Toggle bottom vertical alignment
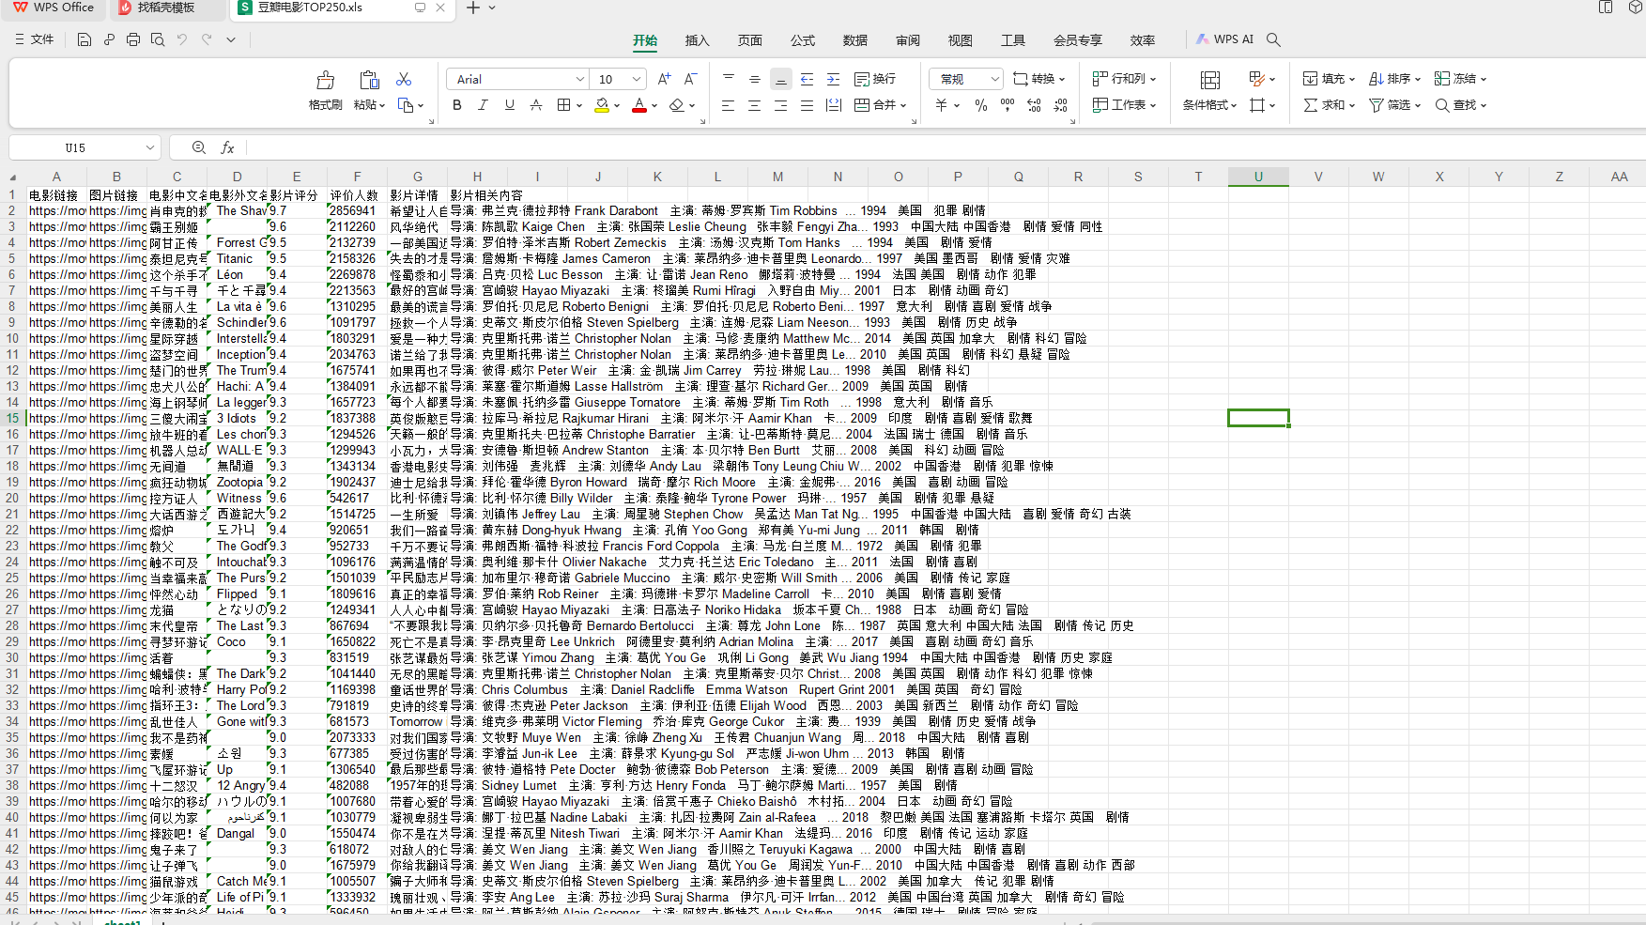The width and height of the screenshot is (1646, 925). click(x=780, y=79)
